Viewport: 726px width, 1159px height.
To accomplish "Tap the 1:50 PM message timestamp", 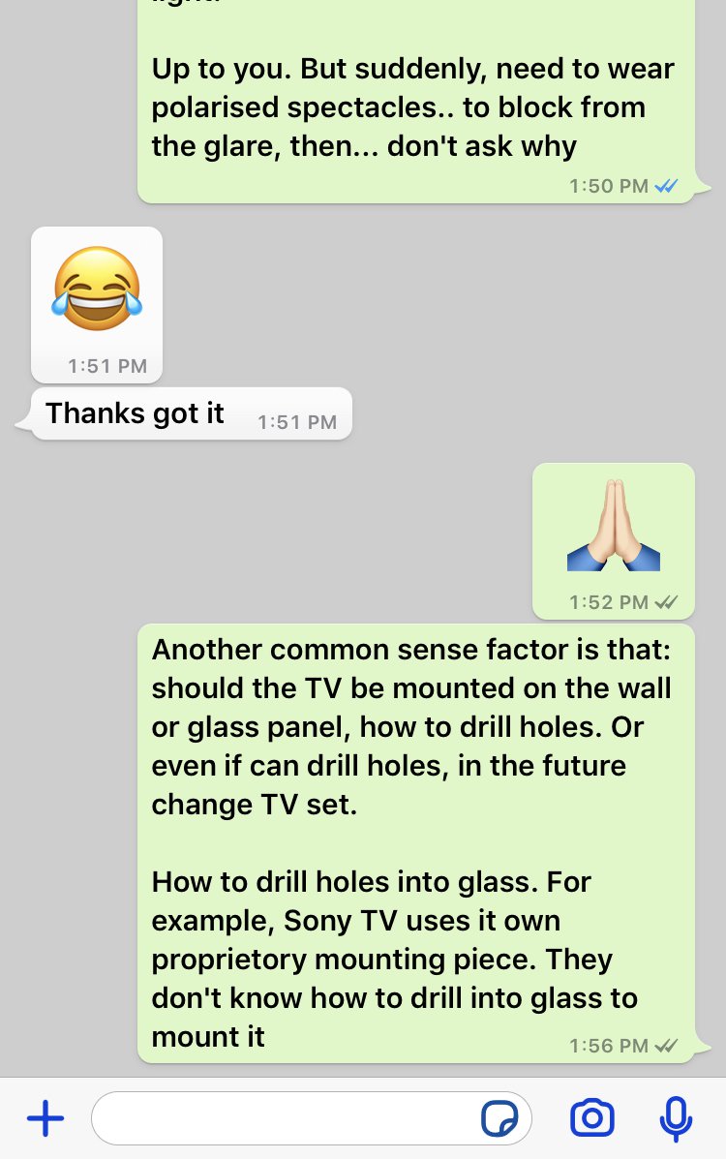I will point(609,186).
